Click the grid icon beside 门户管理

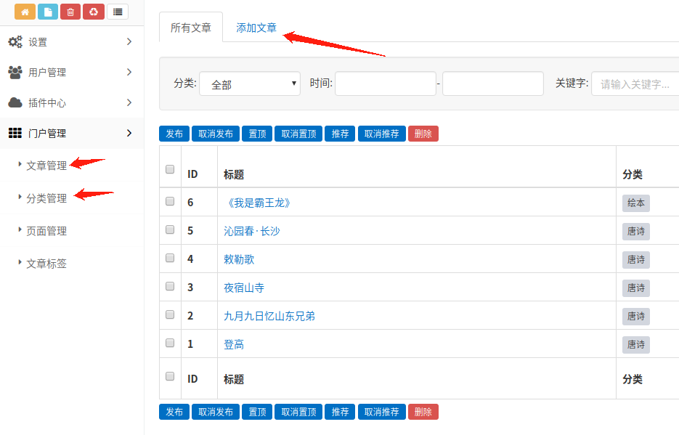coord(15,133)
